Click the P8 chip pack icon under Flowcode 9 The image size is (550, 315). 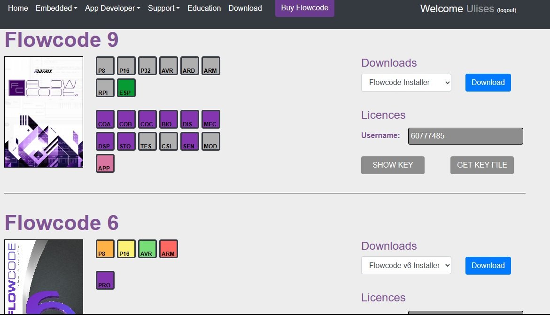[x=105, y=66]
